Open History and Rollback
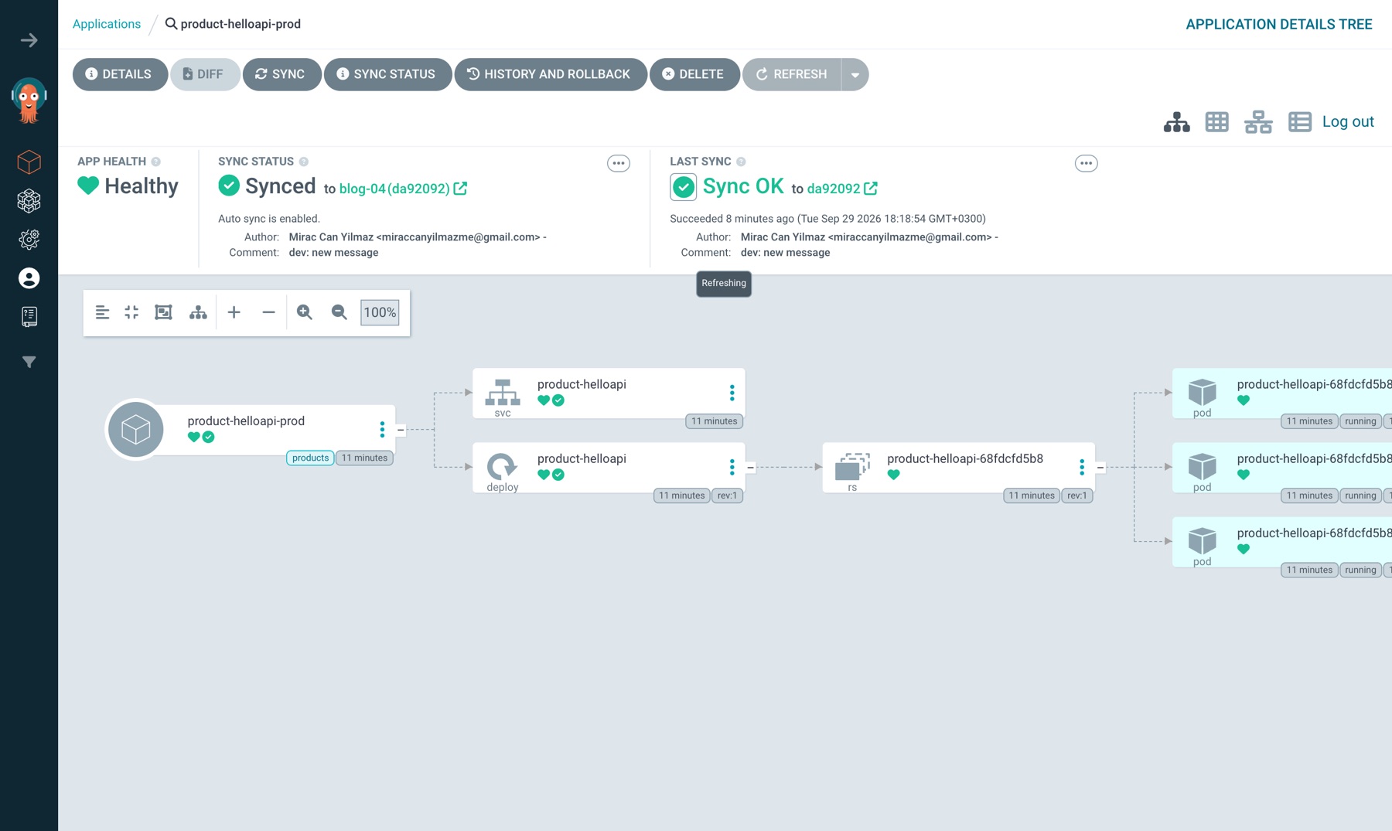This screenshot has width=1392, height=831. [551, 75]
